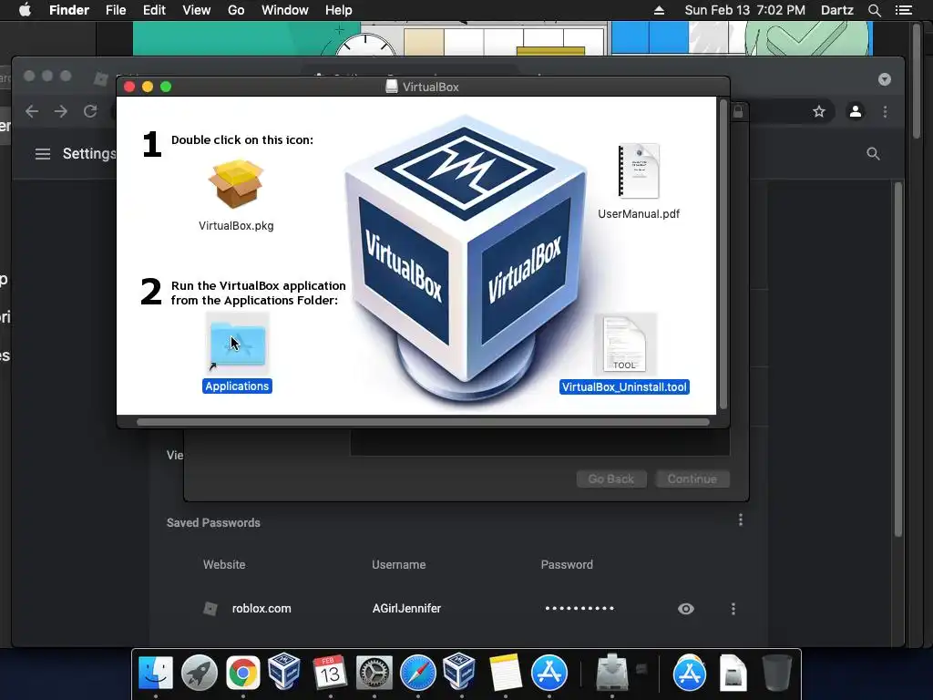Open the View menu
The image size is (933, 700).
pyautogui.click(x=197, y=10)
